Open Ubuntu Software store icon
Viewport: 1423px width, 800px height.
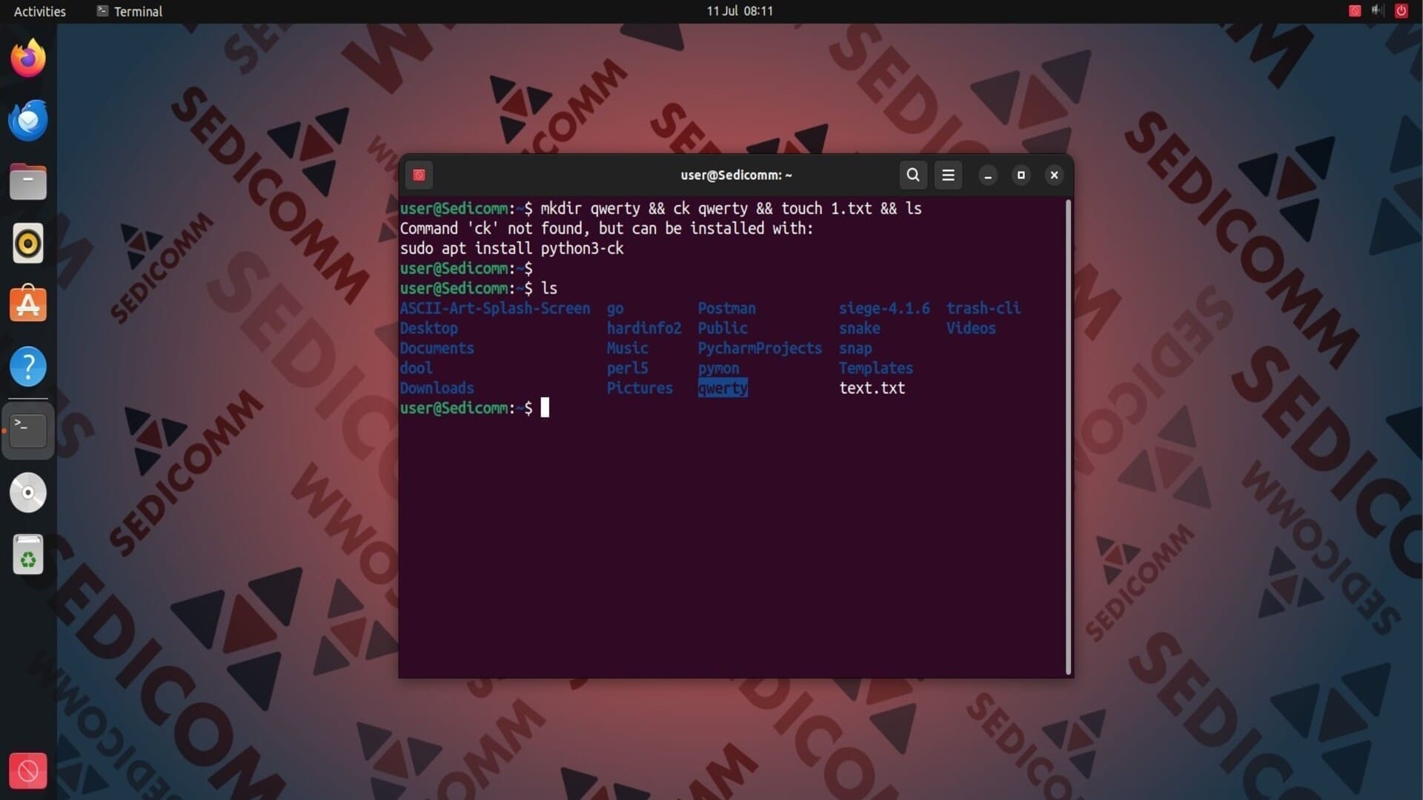(28, 304)
